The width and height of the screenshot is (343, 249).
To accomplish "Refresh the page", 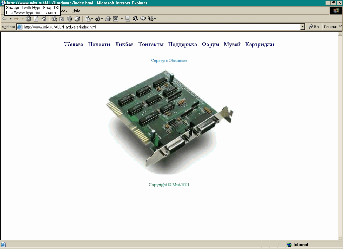I will coord(36,19).
